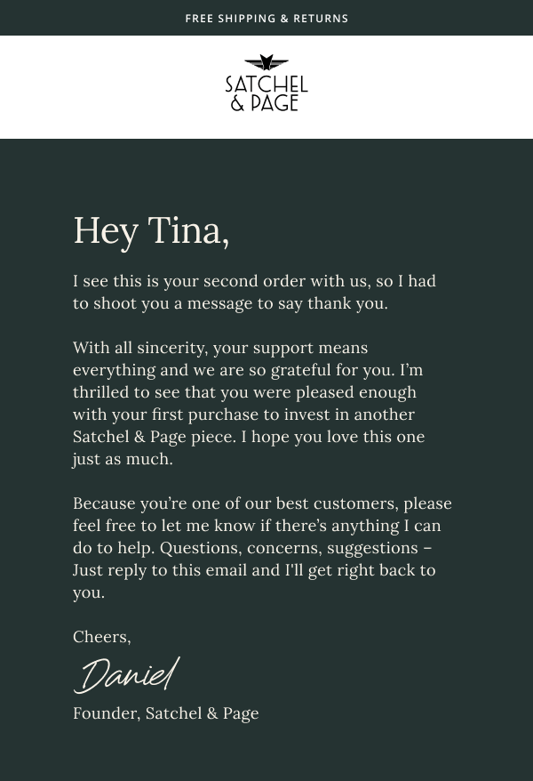This screenshot has width=533, height=781.
Task: Click the final 'you.' of the last paragraph
Action: 89,592
